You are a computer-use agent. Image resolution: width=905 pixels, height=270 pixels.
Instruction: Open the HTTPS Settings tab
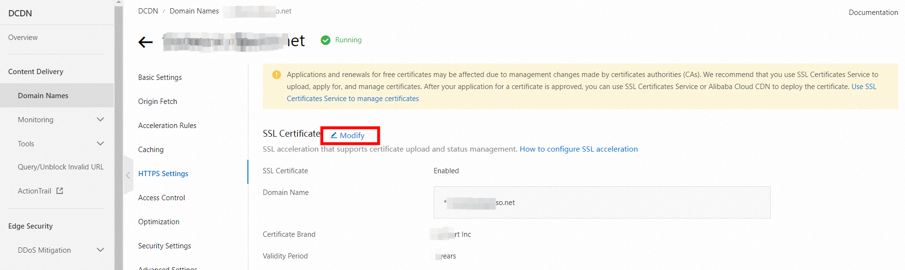[163, 174]
